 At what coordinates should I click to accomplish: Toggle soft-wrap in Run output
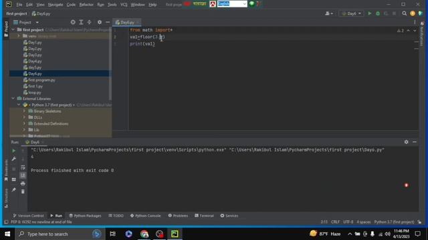23,167
